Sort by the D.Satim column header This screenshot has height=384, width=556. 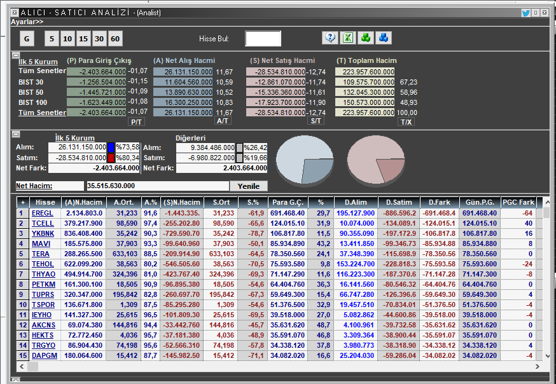click(x=399, y=202)
